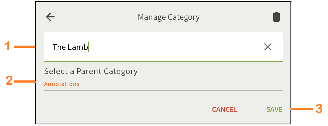Clear the category name with X icon
Viewport: 328px width, 126px height.
tap(268, 47)
